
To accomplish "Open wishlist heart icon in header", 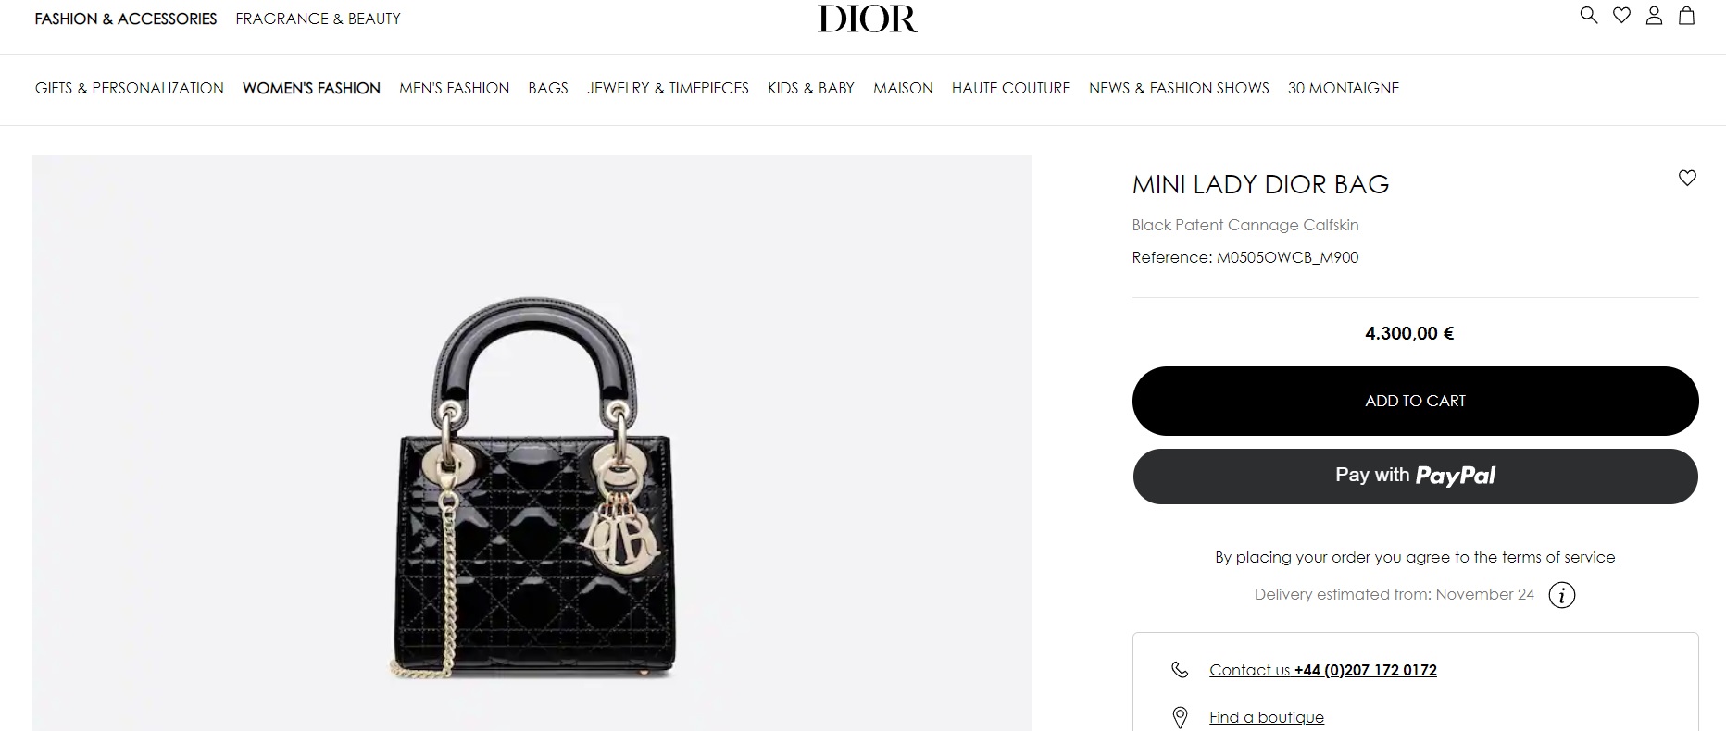I will [x=1621, y=16].
